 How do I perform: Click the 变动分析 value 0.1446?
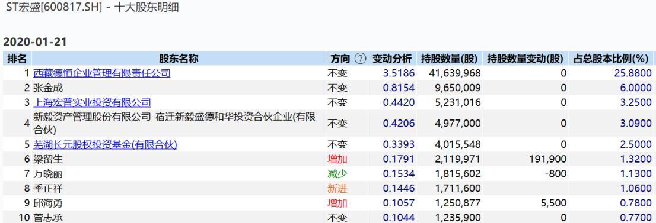point(399,189)
